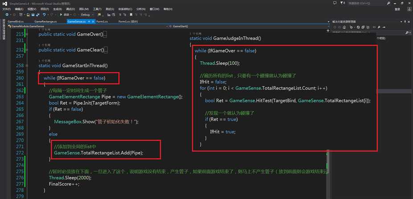Click the editor tab overflow dropdown arrow

click(328, 21)
